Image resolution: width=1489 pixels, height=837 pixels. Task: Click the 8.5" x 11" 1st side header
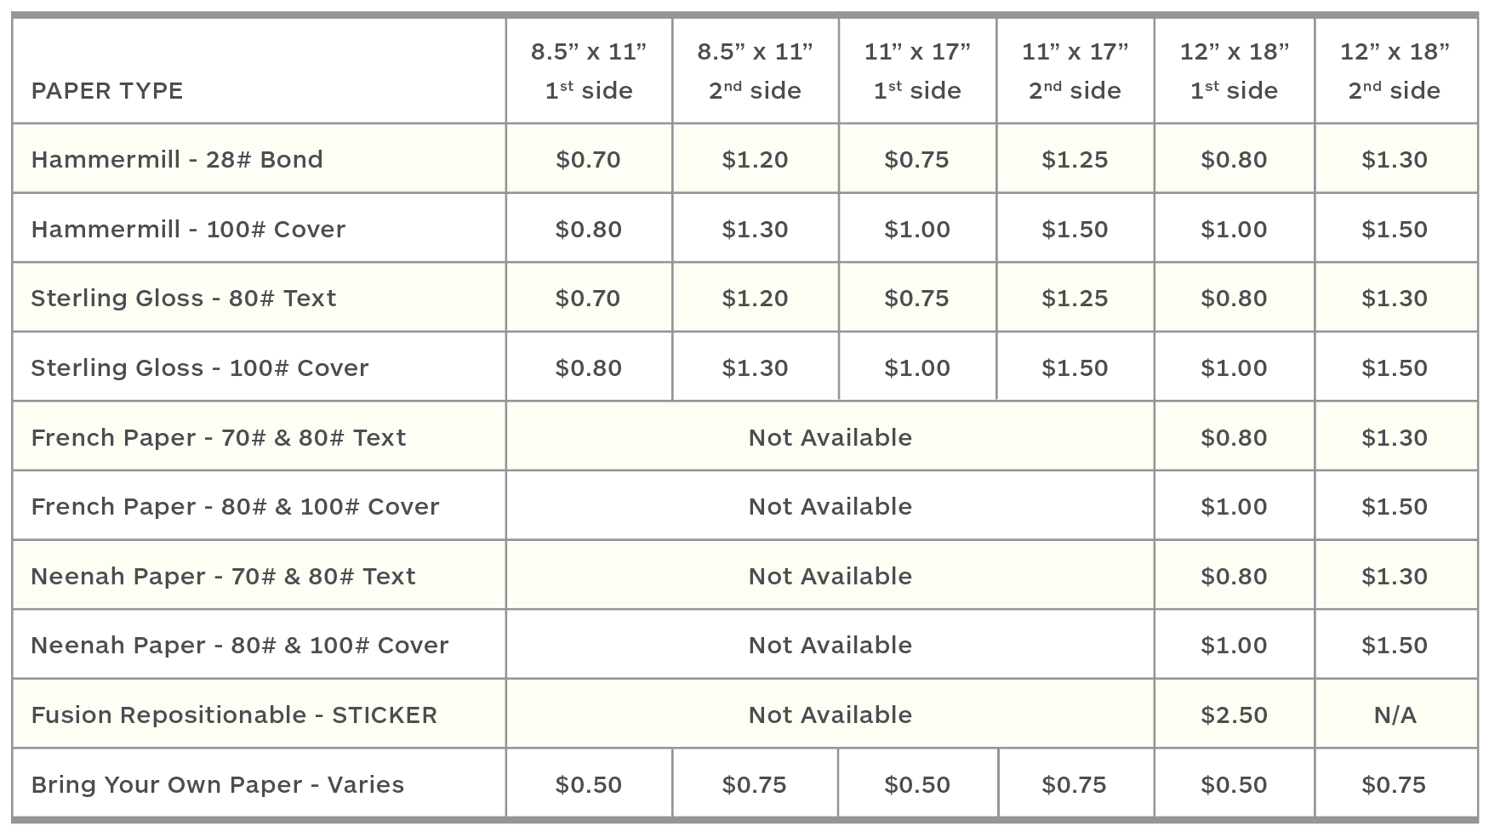589,71
